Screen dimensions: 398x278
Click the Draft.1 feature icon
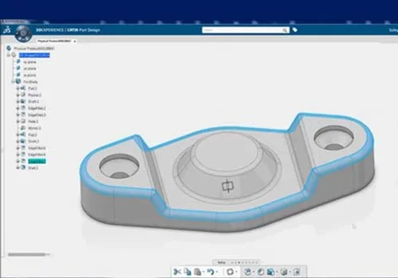[23, 101]
